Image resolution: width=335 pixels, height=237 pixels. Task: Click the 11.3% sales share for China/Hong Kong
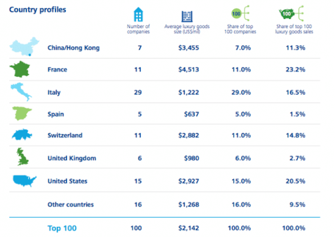tap(296, 48)
